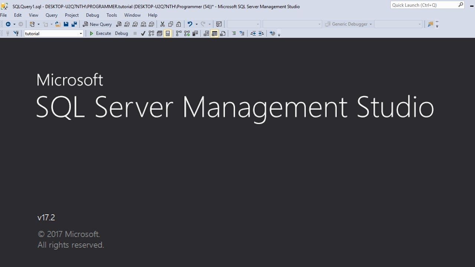Toggle Include Client Statistics
The width and height of the screenshot is (475, 267).
tap(195, 33)
